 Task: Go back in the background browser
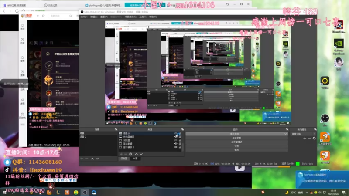point(4,10)
